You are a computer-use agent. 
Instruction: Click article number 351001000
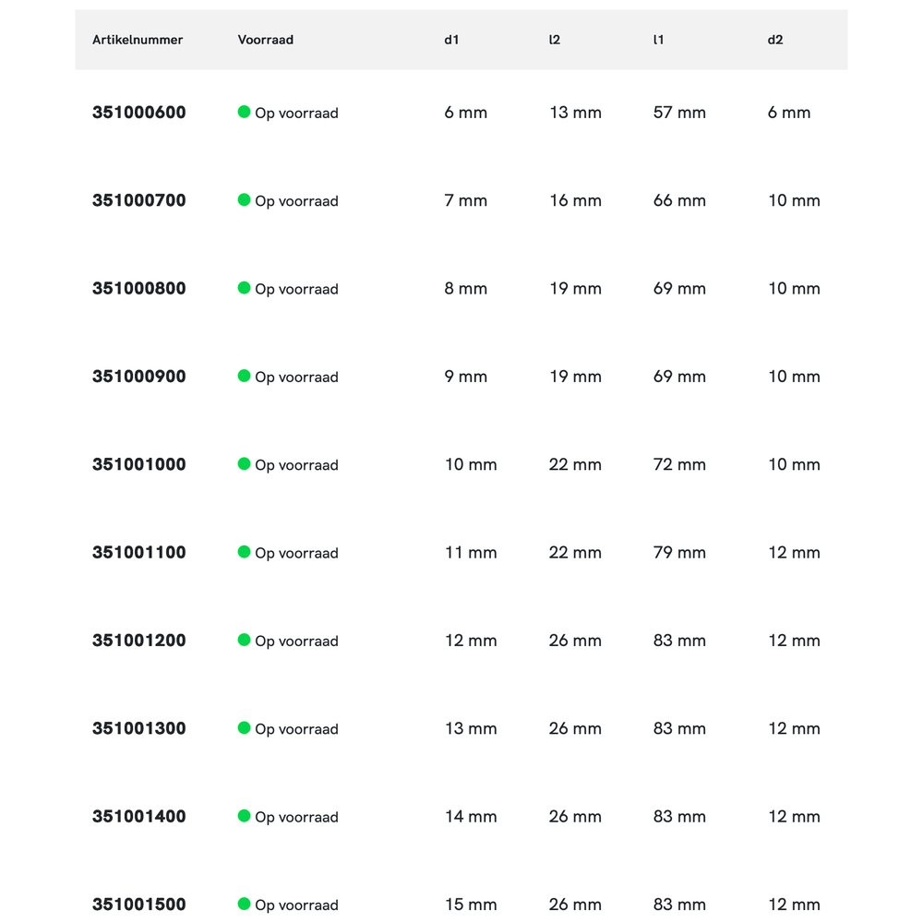click(x=138, y=464)
